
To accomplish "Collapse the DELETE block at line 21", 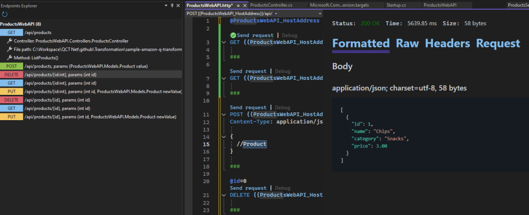I will pyautogui.click(x=223, y=195).
